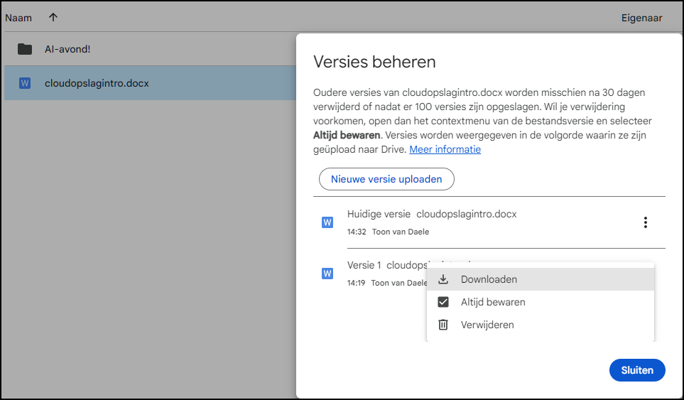The image size is (684, 400).
Task: Click the folder icon for AI-avond!
Action: tap(25, 49)
